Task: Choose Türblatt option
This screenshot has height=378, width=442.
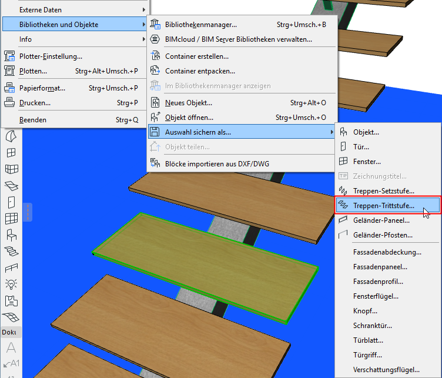Action: coord(388,340)
